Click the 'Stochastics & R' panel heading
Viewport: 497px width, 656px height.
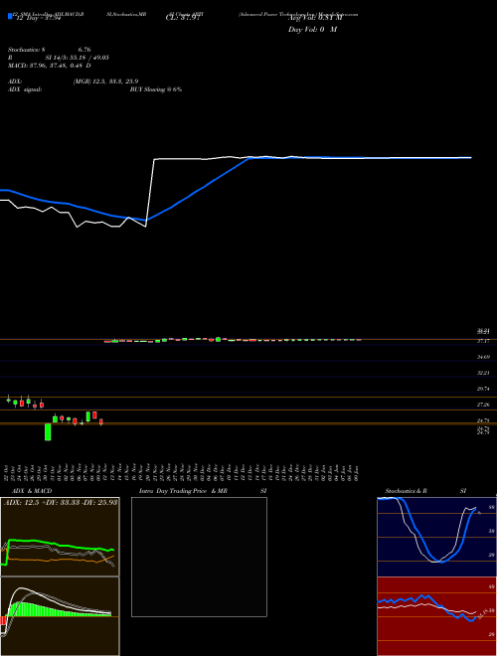407,491
